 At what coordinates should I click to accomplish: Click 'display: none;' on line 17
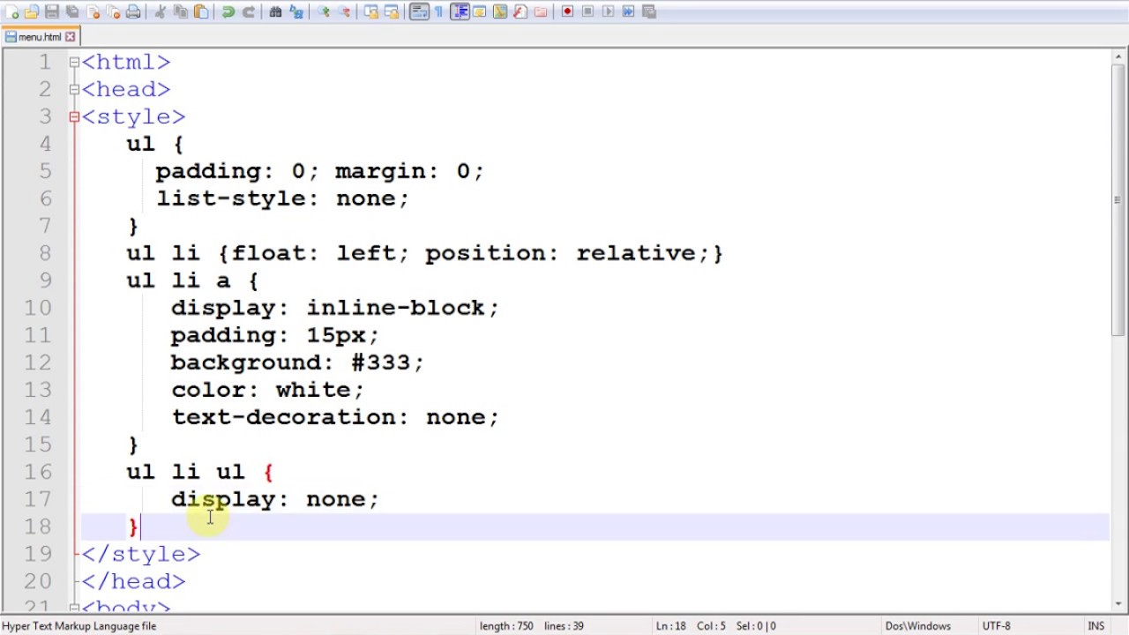click(274, 499)
